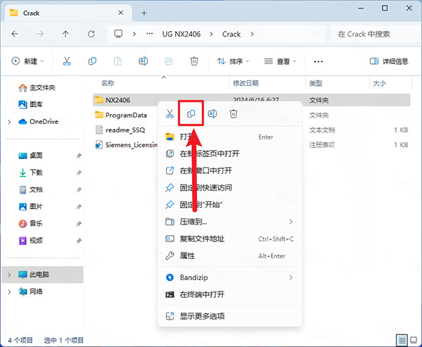Expand the 压缩到... submenu arrow
Image resolution: width=422 pixels, height=347 pixels.
point(290,222)
